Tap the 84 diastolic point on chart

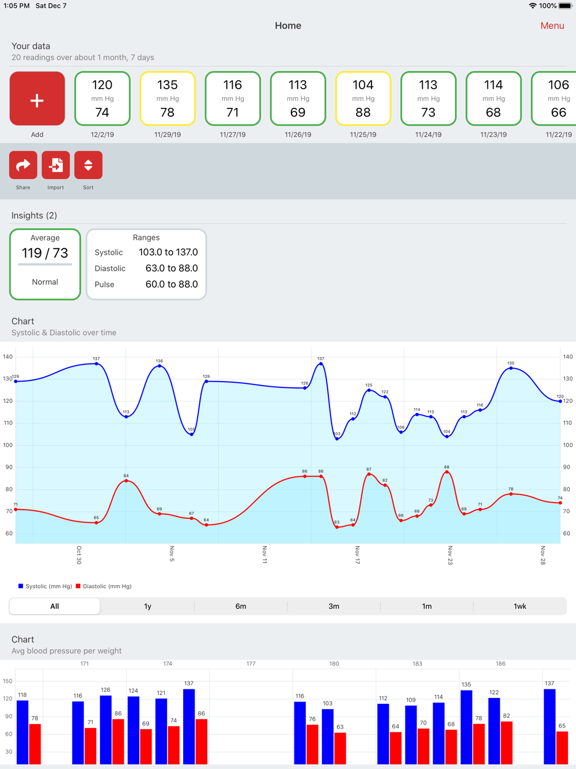coord(126,480)
